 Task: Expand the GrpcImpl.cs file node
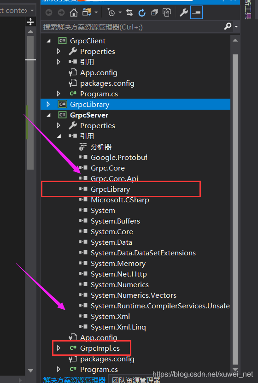pyautogui.click(x=59, y=348)
